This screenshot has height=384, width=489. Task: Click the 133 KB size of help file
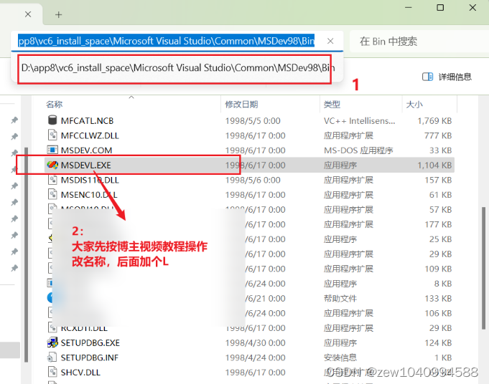(438, 299)
